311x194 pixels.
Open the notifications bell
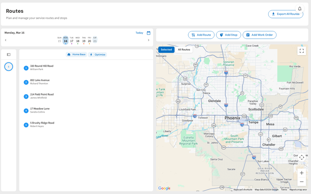coord(300,9)
